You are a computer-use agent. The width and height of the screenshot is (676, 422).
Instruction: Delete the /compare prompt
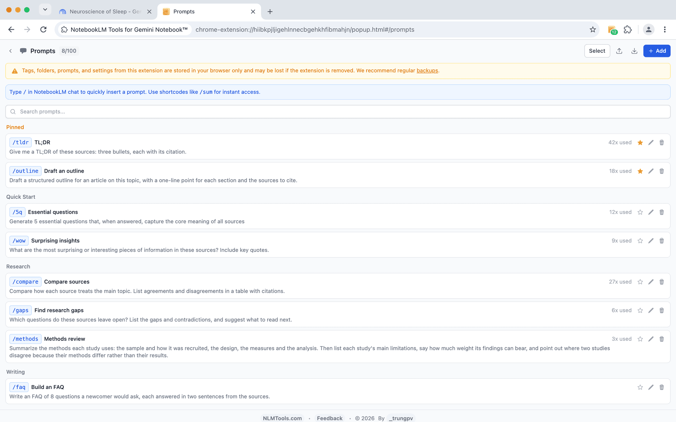[x=662, y=282]
